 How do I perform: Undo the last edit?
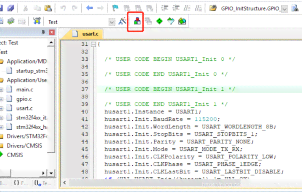point(63,8)
